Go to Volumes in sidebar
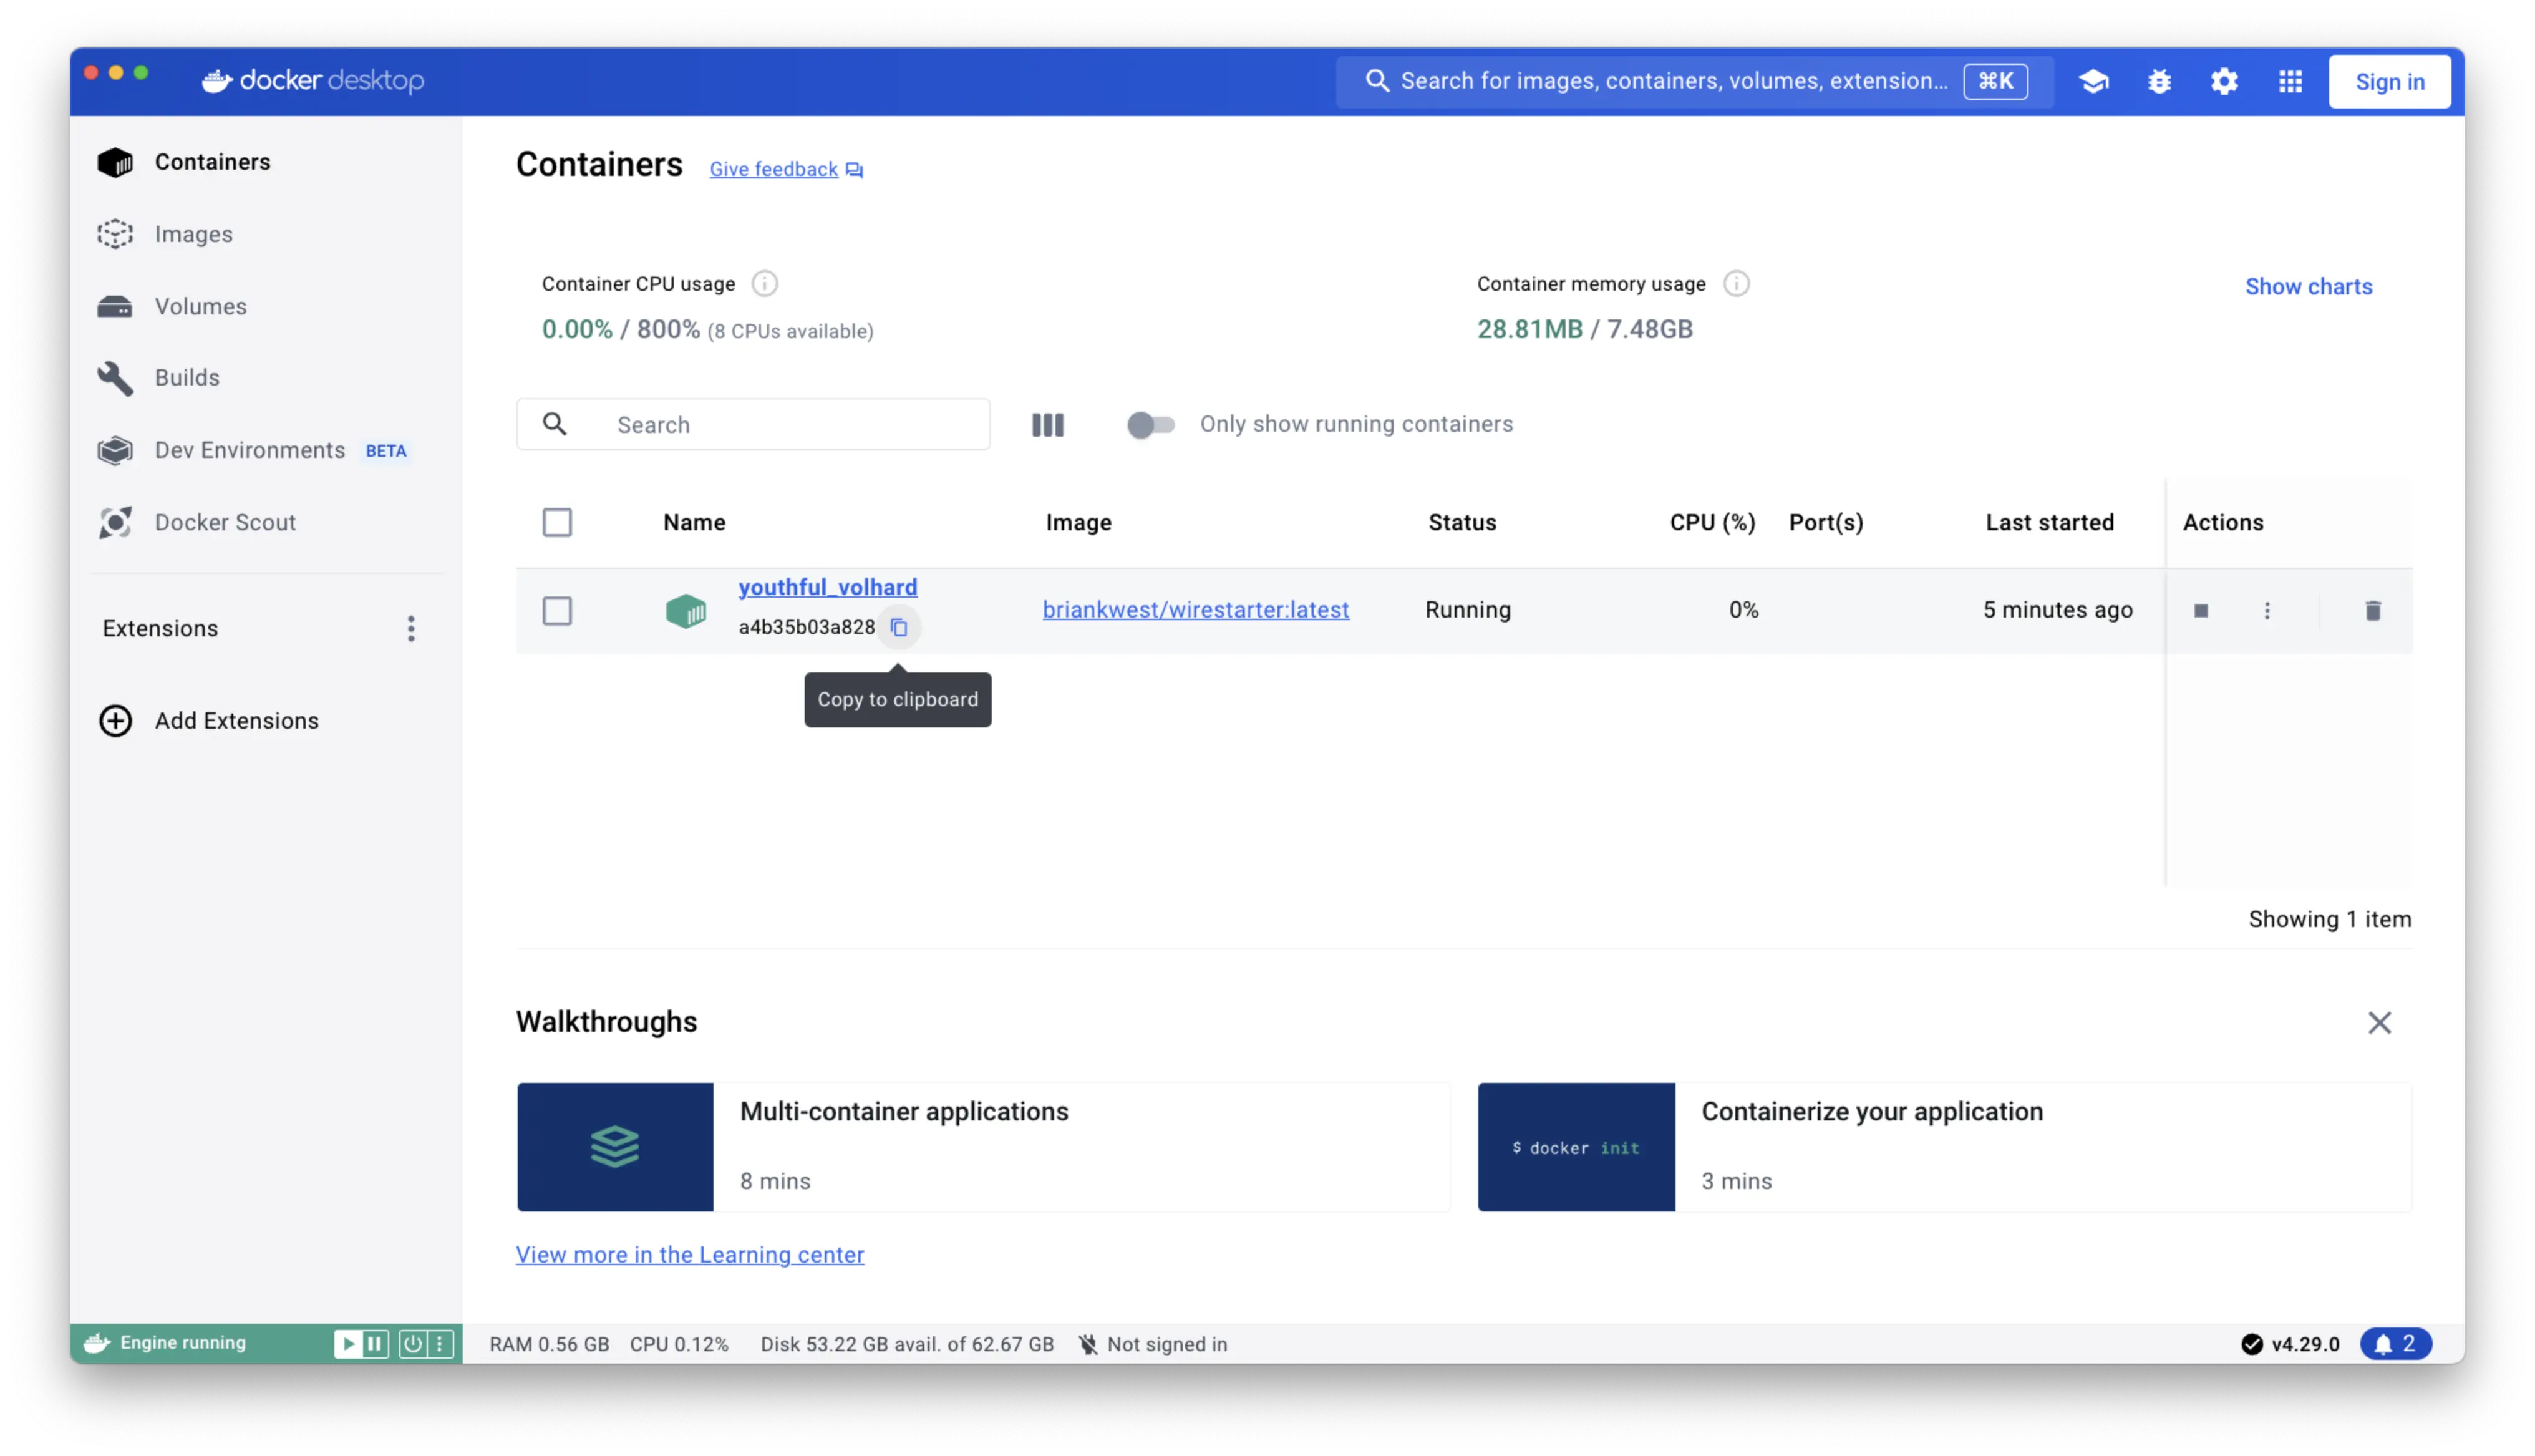The width and height of the screenshot is (2535, 1456). [265, 306]
